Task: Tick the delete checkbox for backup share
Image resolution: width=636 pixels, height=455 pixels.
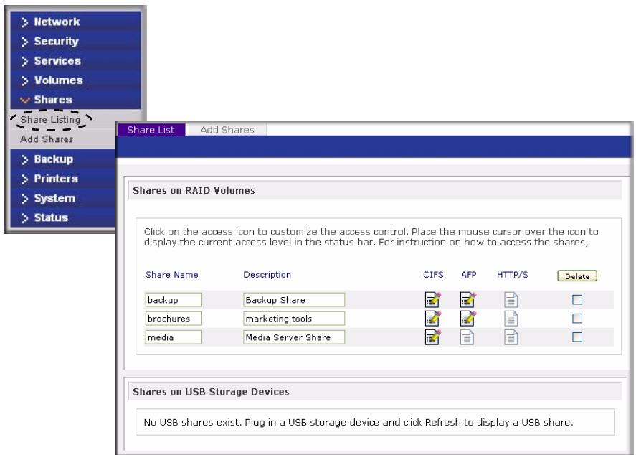Action: (576, 299)
